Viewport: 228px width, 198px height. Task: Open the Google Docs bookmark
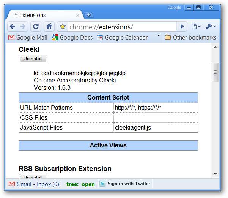pyautogui.click(x=72, y=38)
